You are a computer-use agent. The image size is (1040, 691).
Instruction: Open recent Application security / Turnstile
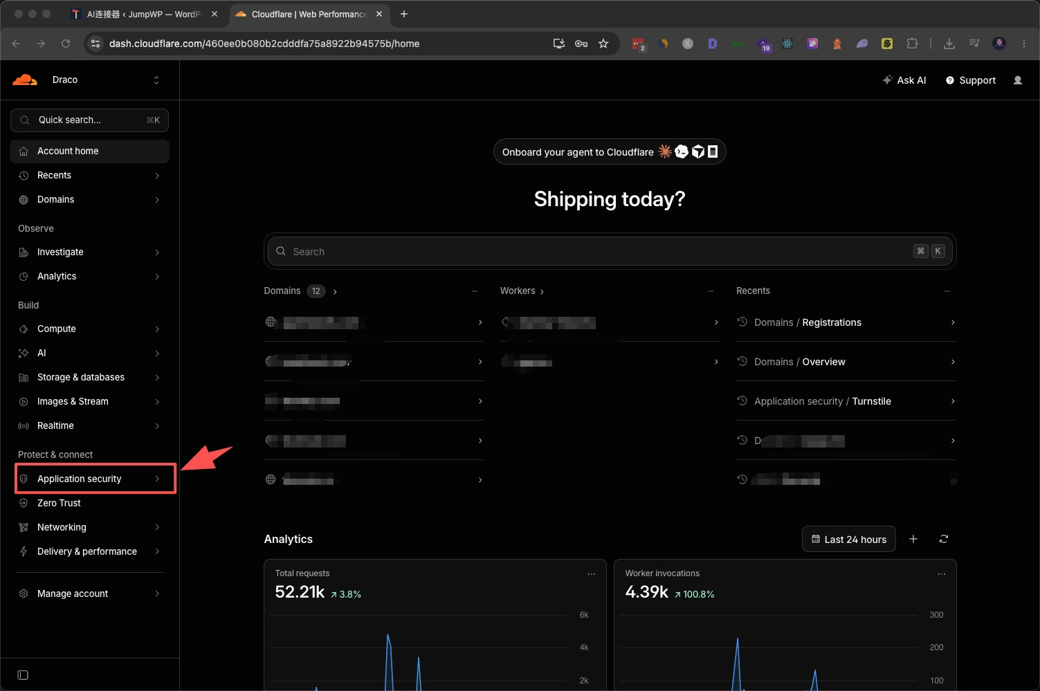point(846,401)
